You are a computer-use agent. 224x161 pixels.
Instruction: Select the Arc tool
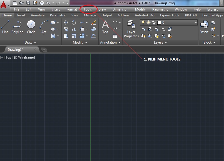pyautogui.click(x=44, y=27)
